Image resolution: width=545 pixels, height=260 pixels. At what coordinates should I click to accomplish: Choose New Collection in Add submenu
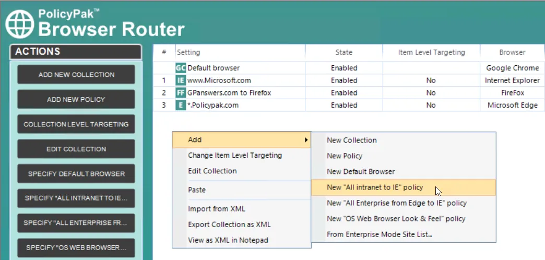click(403, 140)
